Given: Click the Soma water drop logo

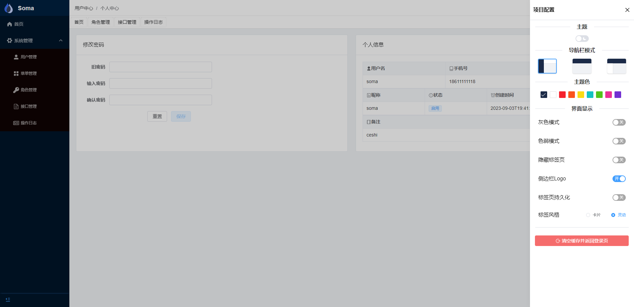Looking at the screenshot, I should coord(9,8).
